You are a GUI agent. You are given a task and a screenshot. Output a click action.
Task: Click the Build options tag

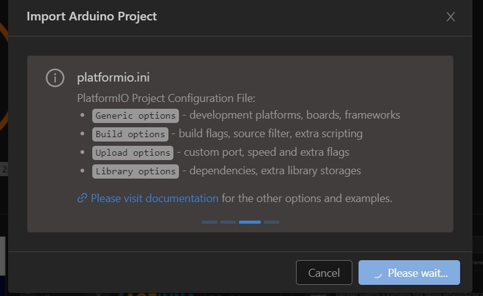coord(131,134)
